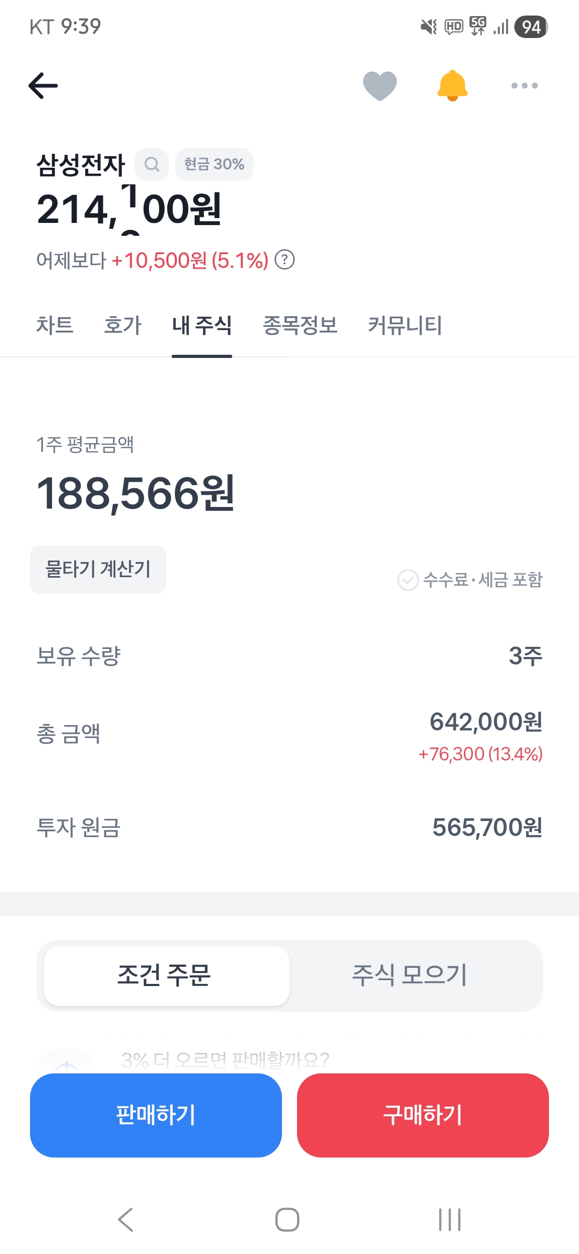Tap the search icon beside 삼성전자
Viewport: 579px width, 1254px height.
[x=152, y=164]
